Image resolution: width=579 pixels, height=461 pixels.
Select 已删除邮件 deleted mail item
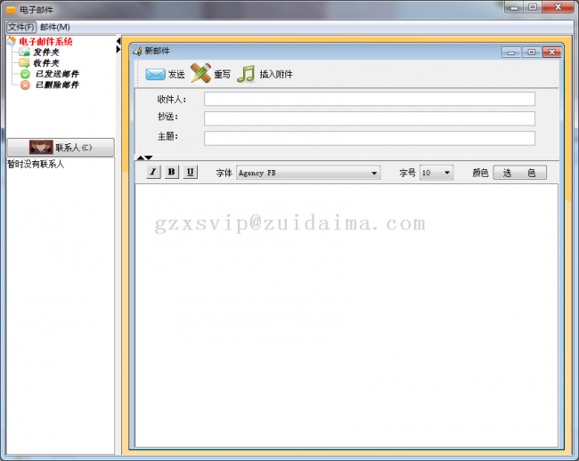pos(55,85)
